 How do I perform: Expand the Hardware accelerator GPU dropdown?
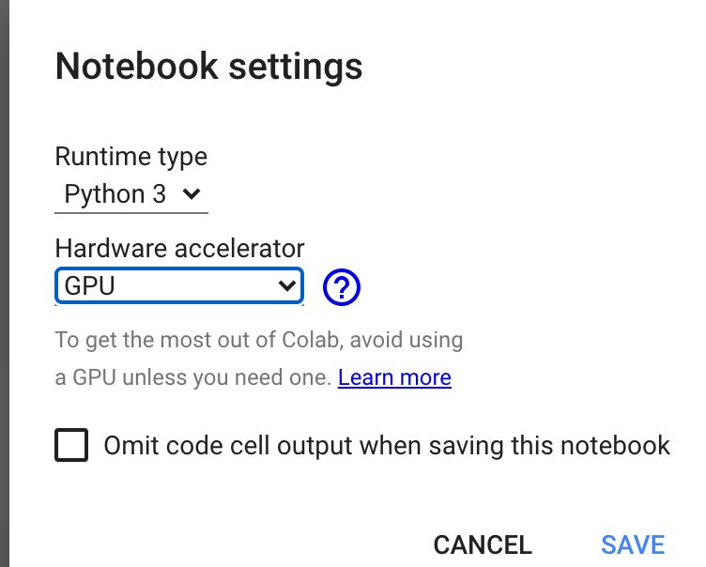[179, 285]
